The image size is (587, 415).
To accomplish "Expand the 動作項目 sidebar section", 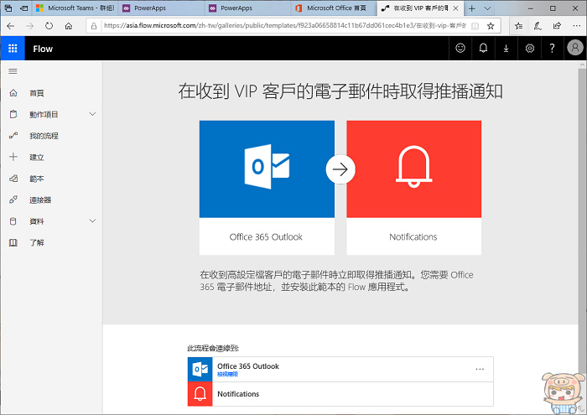I will pos(92,114).
